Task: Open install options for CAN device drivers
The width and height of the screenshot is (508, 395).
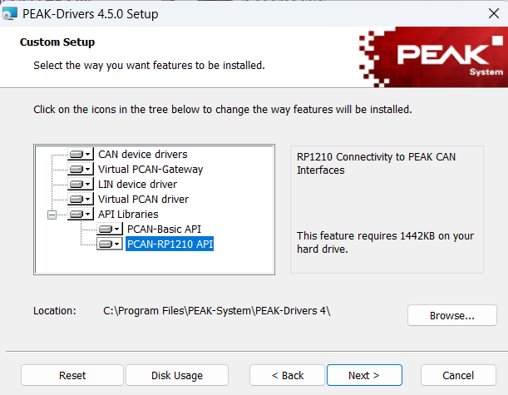Action: tap(81, 154)
